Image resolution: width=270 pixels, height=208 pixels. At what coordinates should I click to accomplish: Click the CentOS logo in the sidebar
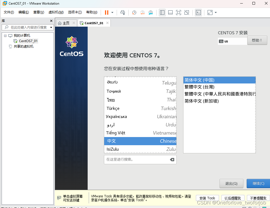click(71, 46)
